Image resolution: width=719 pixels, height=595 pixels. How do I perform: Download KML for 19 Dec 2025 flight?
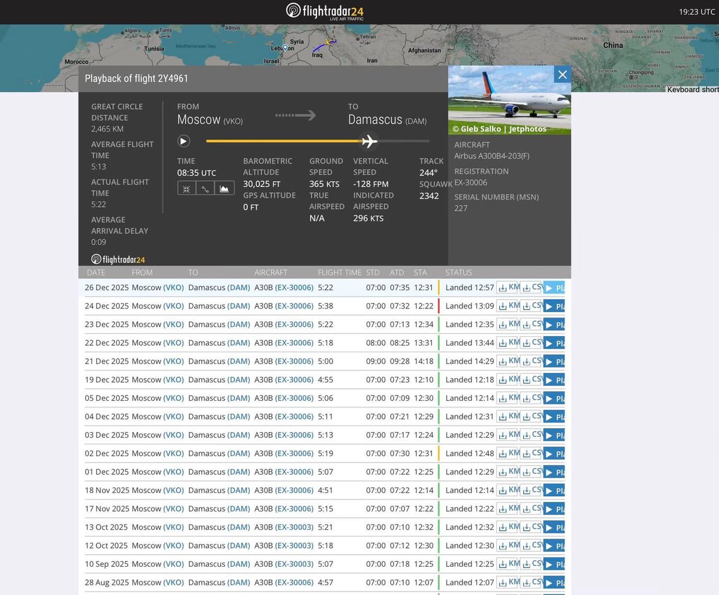point(508,380)
